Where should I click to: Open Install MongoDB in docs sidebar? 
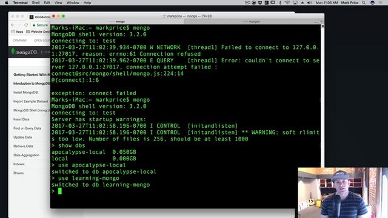(25, 93)
